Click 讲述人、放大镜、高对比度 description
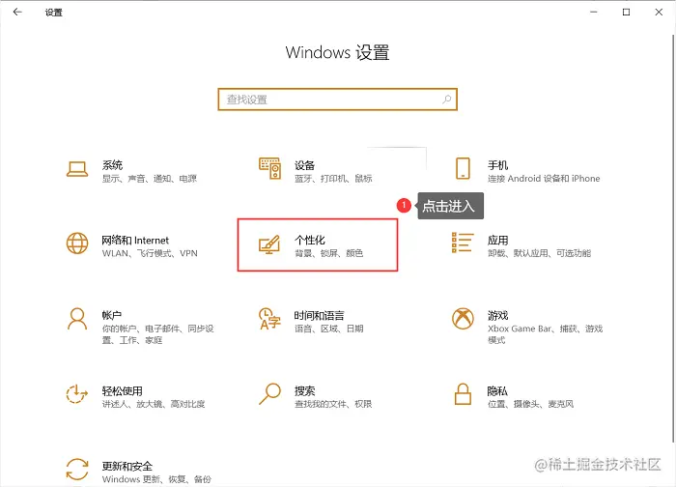The height and width of the screenshot is (487, 676). (x=154, y=404)
